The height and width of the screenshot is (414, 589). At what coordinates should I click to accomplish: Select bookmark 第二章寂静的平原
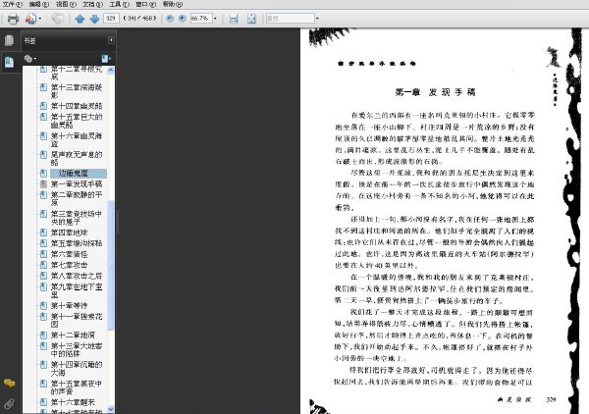(x=77, y=198)
